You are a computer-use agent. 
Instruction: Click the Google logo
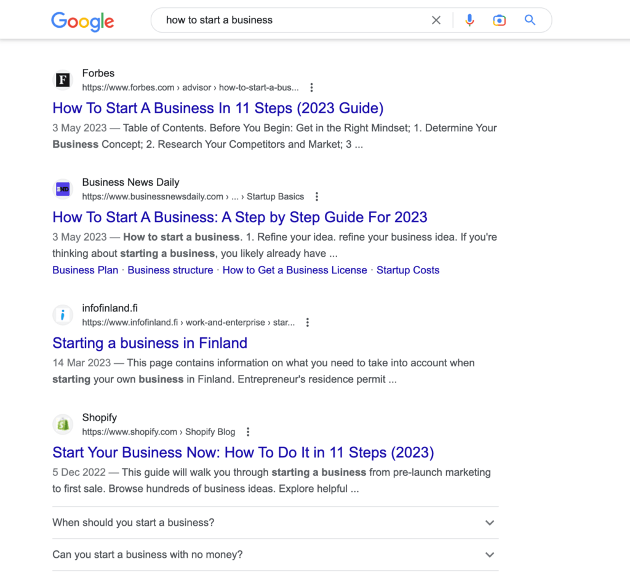click(83, 22)
